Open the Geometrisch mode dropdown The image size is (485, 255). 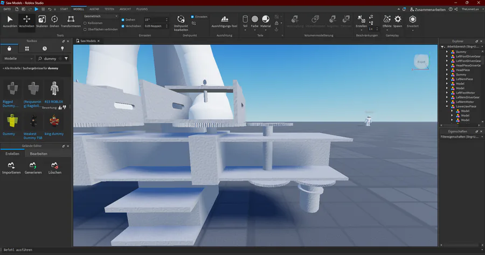pos(100,16)
